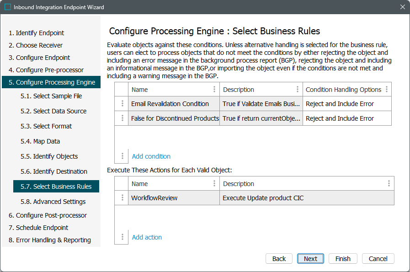Click kebab icon beside Add action

point(122,237)
